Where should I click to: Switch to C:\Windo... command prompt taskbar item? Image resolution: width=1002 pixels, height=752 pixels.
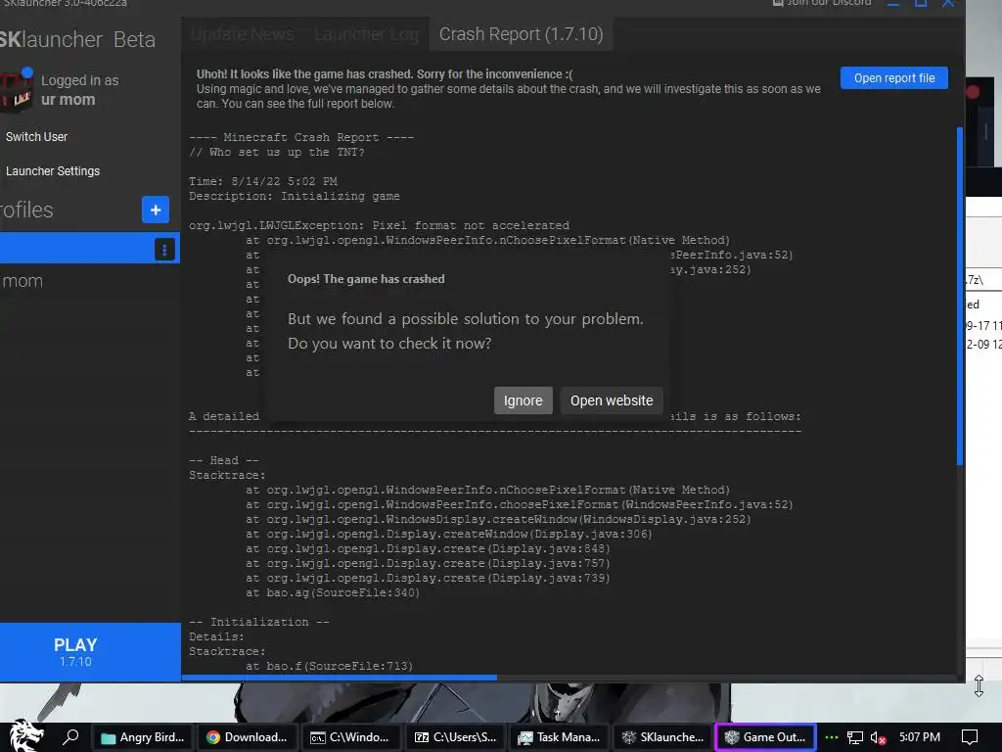point(350,737)
